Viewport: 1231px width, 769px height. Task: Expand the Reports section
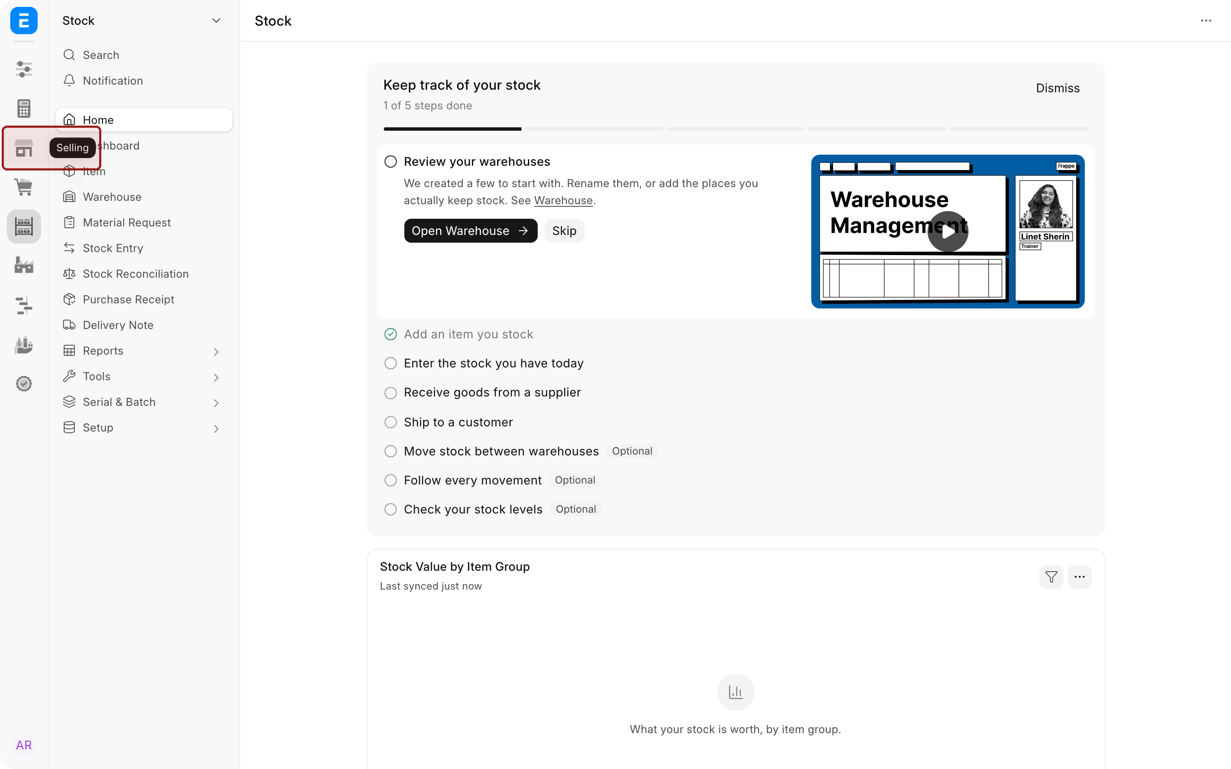pos(216,352)
